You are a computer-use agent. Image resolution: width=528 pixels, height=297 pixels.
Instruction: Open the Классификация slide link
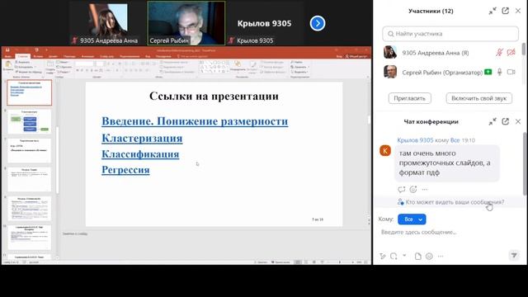tap(140, 154)
